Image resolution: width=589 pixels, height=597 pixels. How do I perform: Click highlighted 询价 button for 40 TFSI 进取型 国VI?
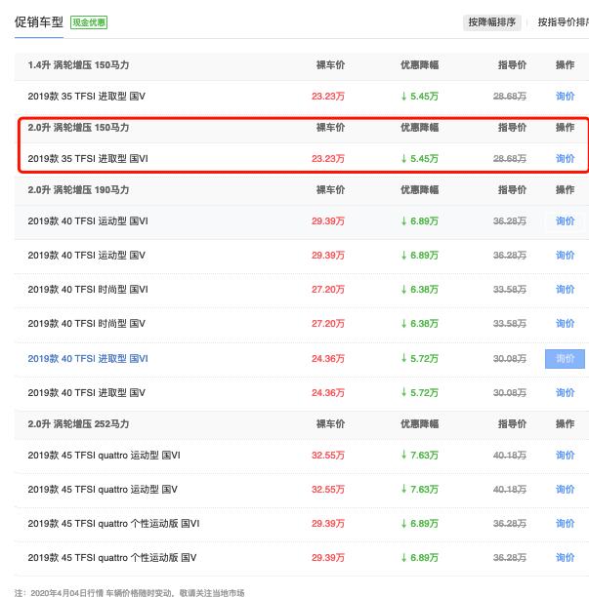pyautogui.click(x=565, y=359)
